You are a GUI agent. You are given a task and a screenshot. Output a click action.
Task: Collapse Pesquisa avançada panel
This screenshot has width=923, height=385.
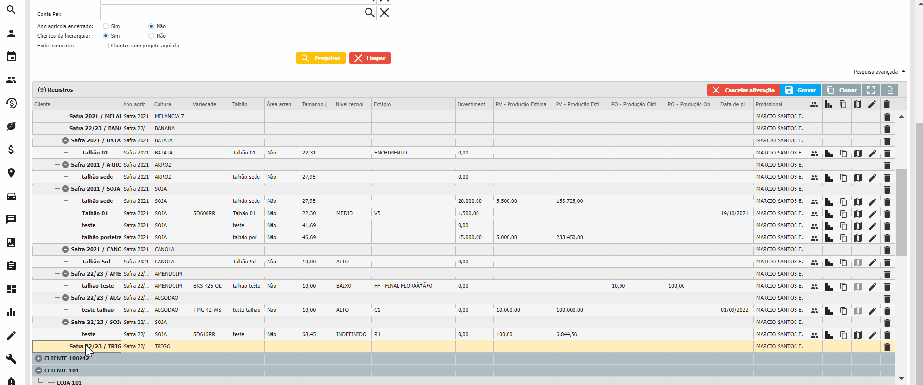coord(879,72)
